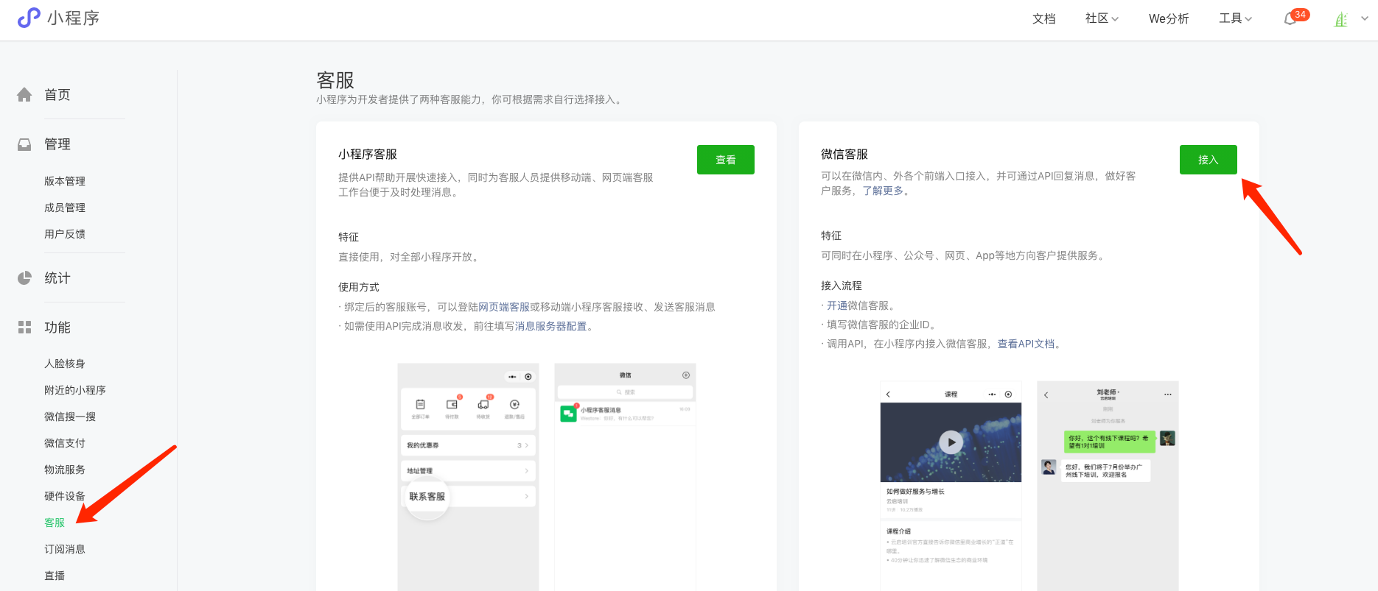Open 成员管理 in sidebar
Image resolution: width=1378 pixels, height=591 pixels.
(65, 208)
